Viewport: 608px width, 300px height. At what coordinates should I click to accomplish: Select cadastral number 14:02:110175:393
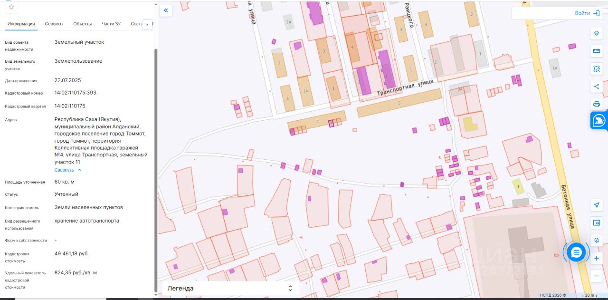[x=76, y=93]
